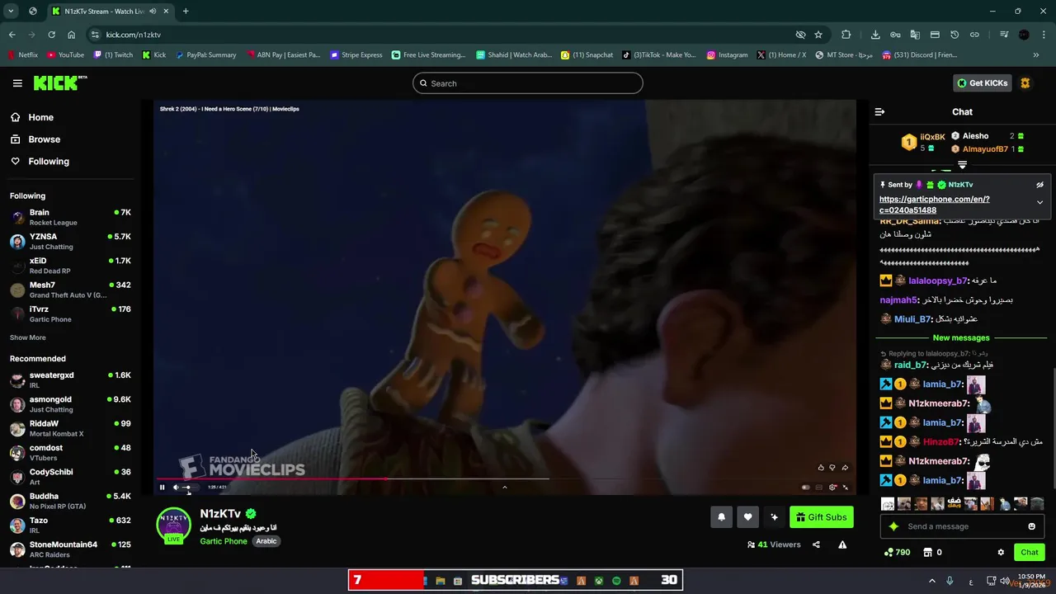This screenshot has width=1056, height=594.
Task: Open sweatergxd recommended channel
Action: pos(70,380)
